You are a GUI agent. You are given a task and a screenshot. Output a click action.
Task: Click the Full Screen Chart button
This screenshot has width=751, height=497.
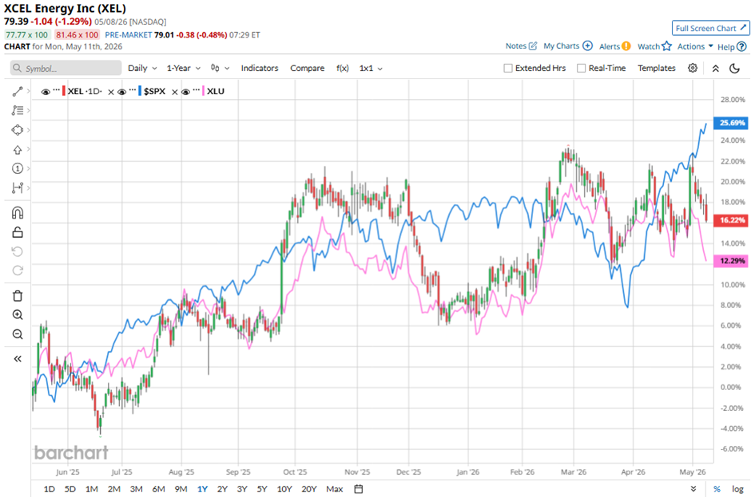710,28
